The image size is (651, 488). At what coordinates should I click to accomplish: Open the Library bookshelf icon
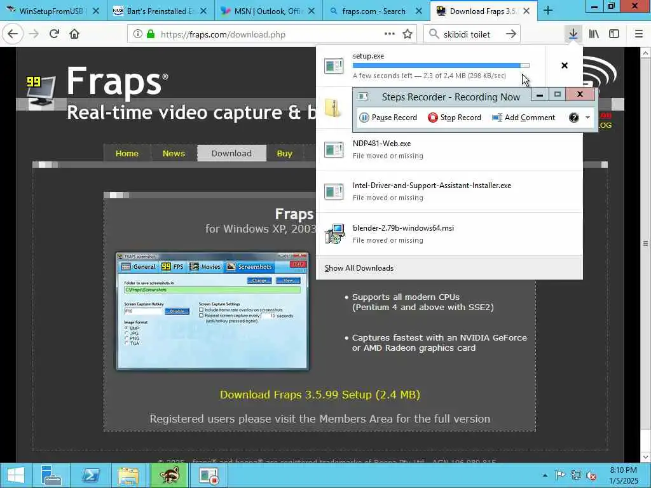tap(594, 34)
